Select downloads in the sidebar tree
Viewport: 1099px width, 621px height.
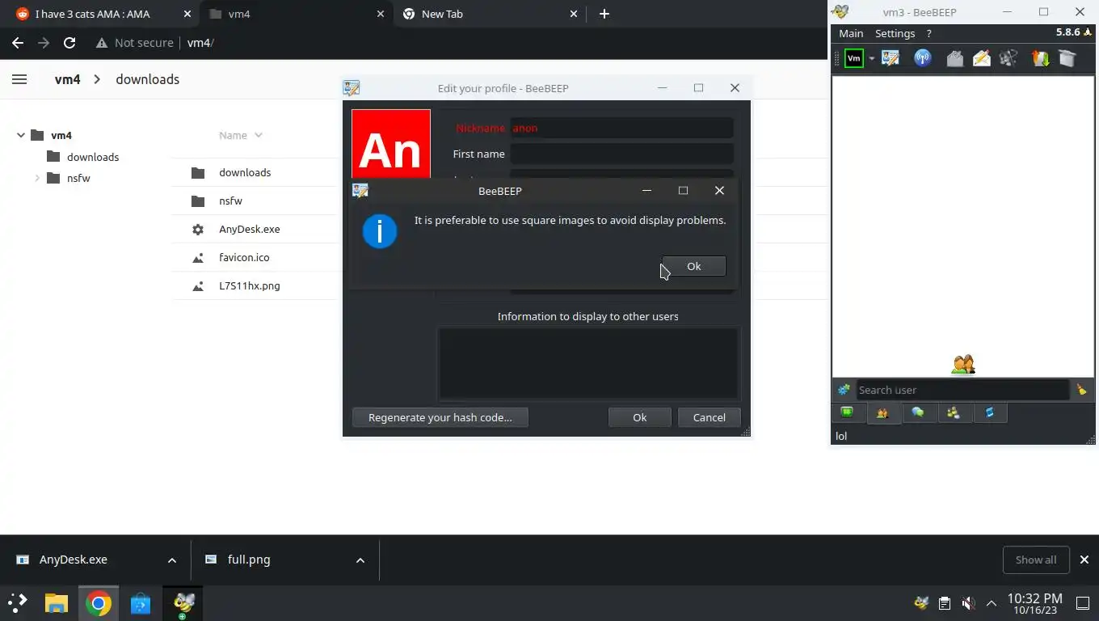93,157
